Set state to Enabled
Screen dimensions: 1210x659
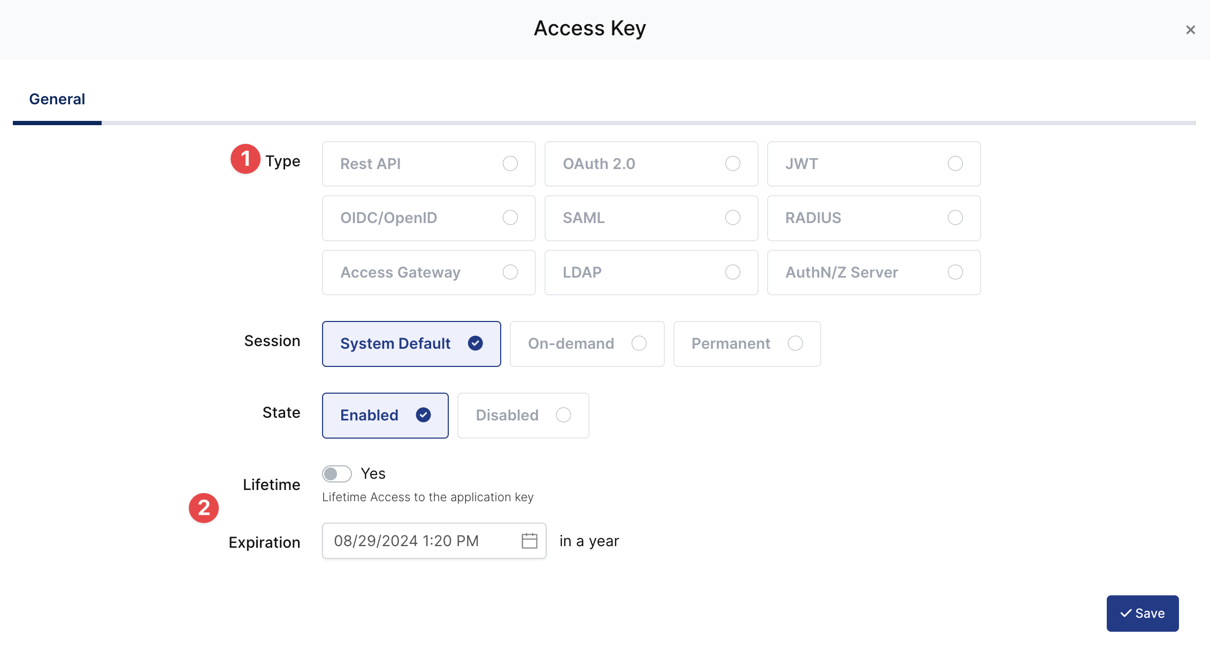(385, 416)
